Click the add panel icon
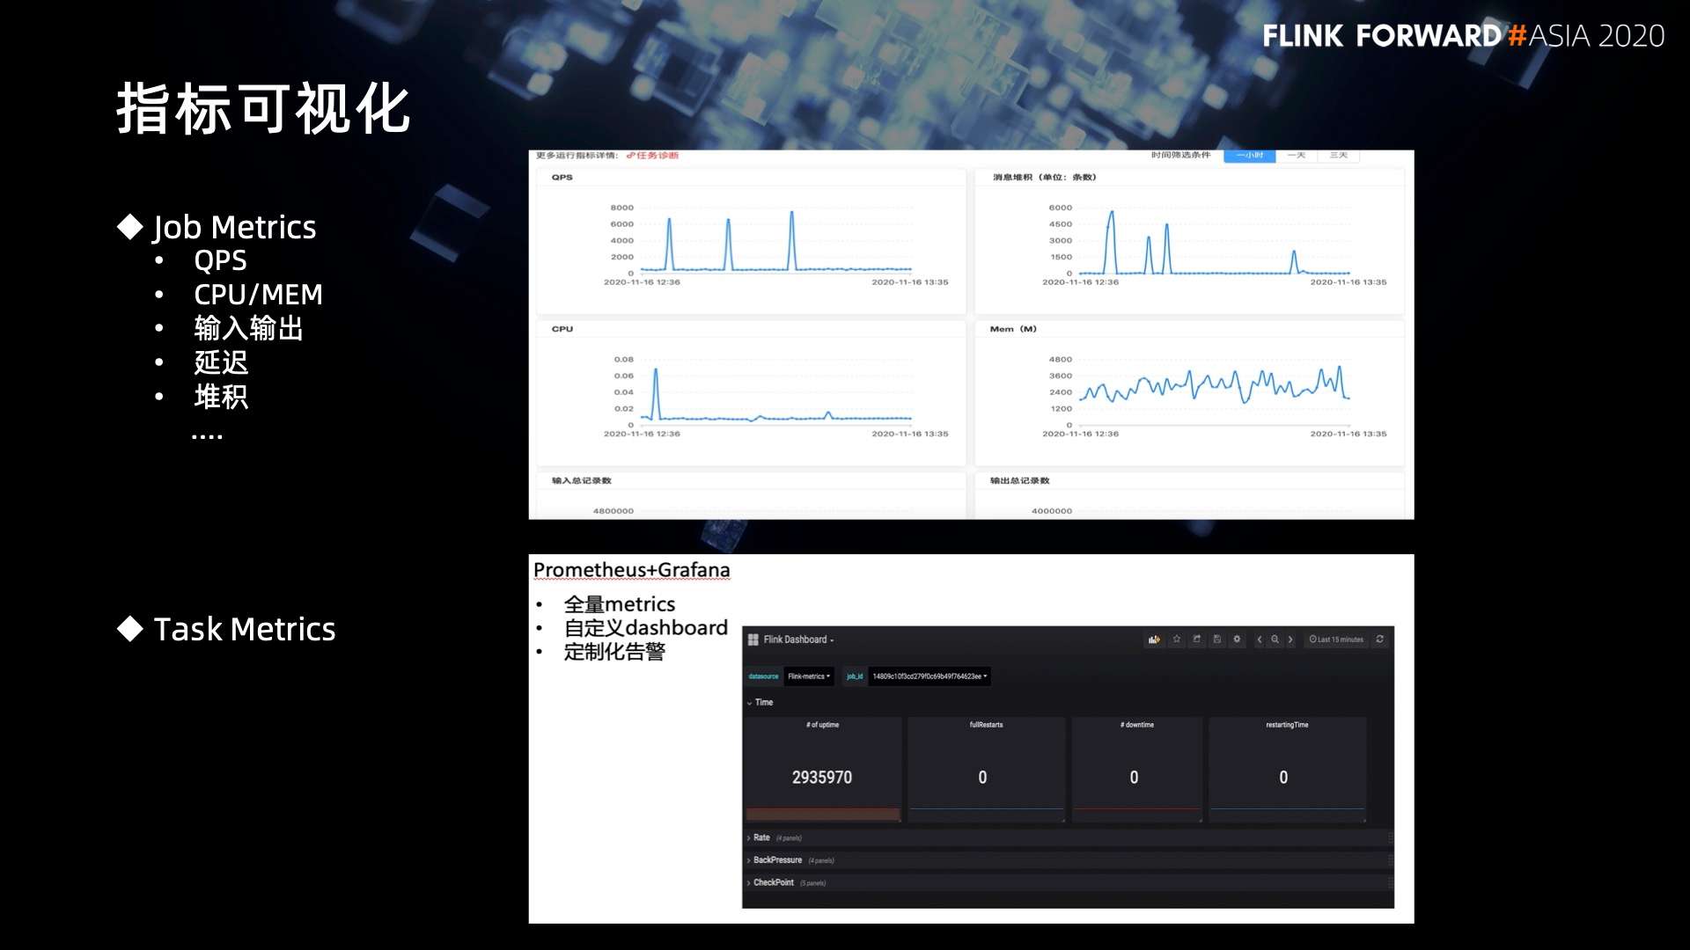 pyautogui.click(x=1156, y=639)
